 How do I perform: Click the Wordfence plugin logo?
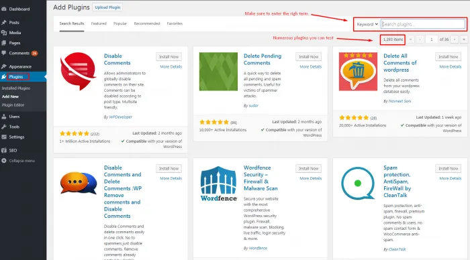[x=218, y=184]
